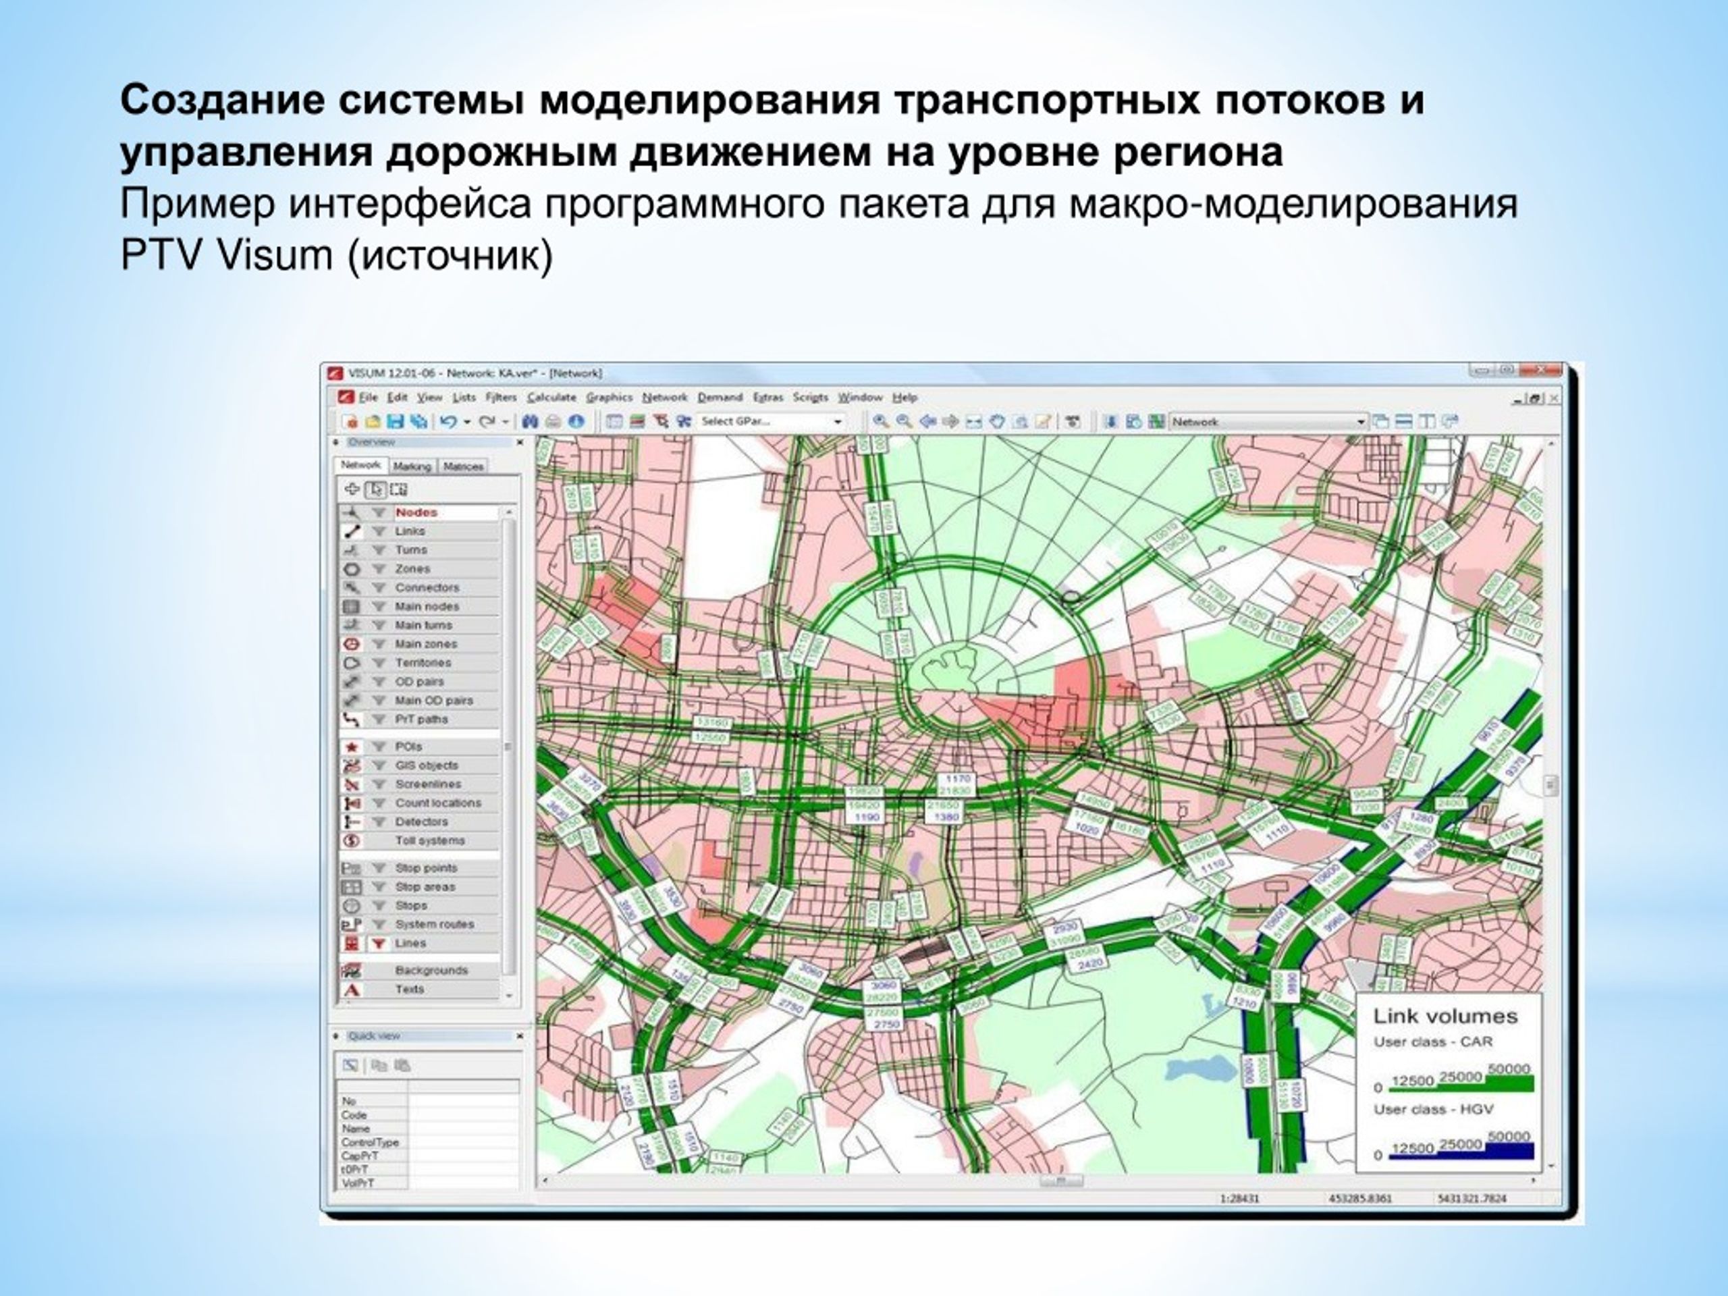Switch to the Matrices tab
This screenshot has height=1296, width=1728.
point(462,466)
